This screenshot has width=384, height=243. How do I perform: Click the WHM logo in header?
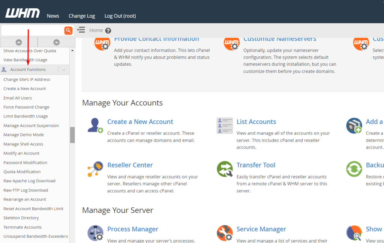[22, 14]
